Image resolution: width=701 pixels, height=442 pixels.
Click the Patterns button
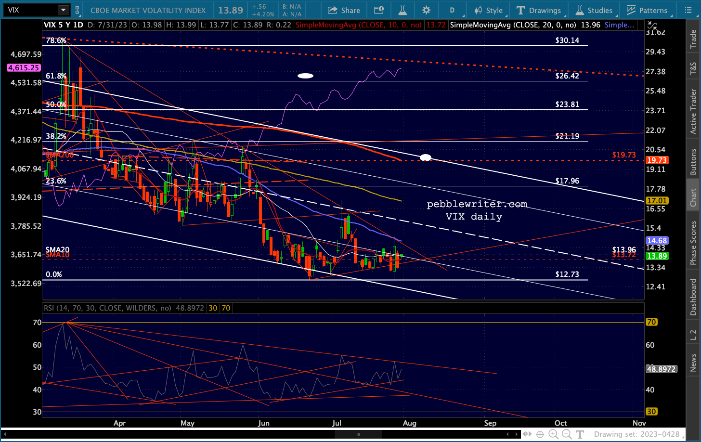(647, 10)
